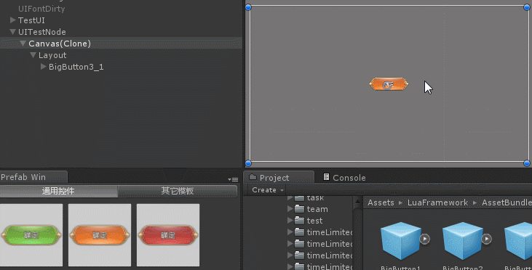The image size is (532, 270).
Task: Expand the BigButton3_1 node arrow
Action: point(44,66)
